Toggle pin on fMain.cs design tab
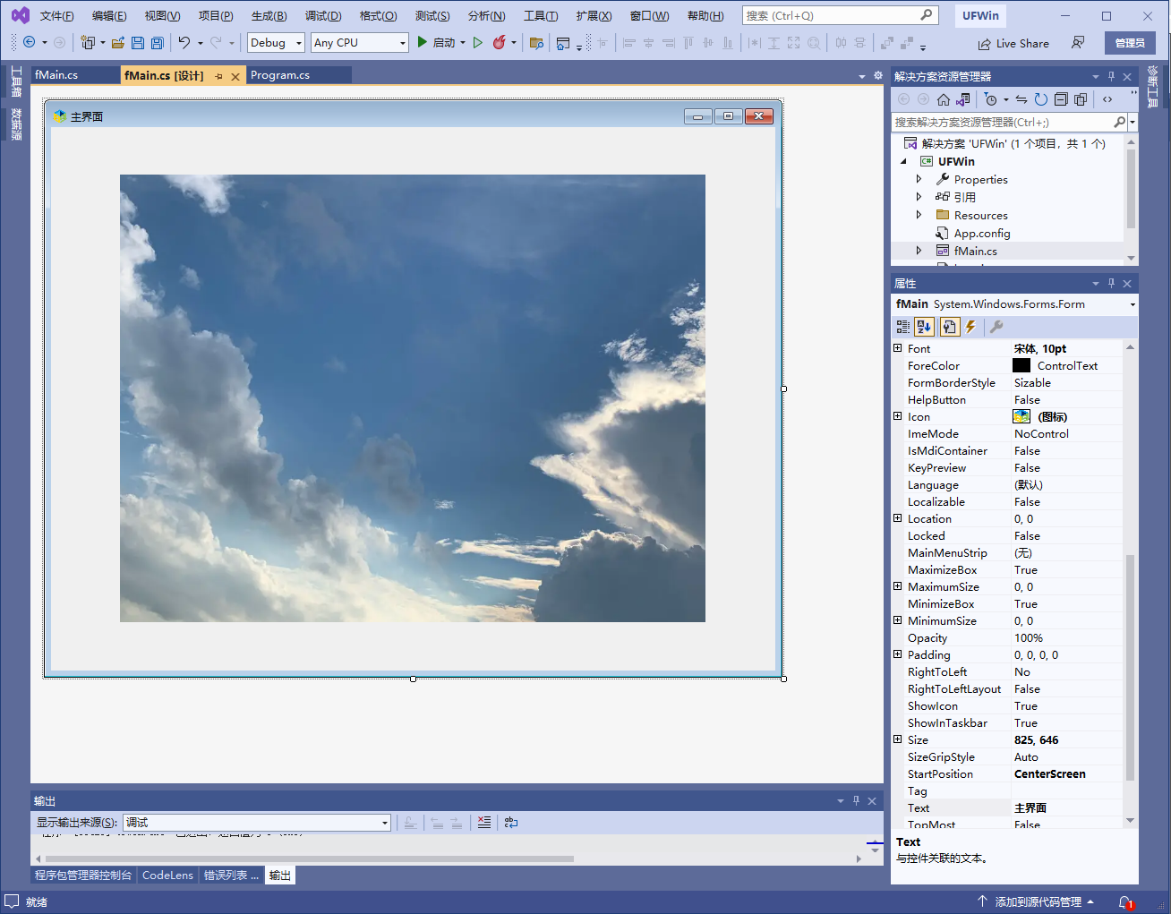The image size is (1171, 914). pos(218,76)
